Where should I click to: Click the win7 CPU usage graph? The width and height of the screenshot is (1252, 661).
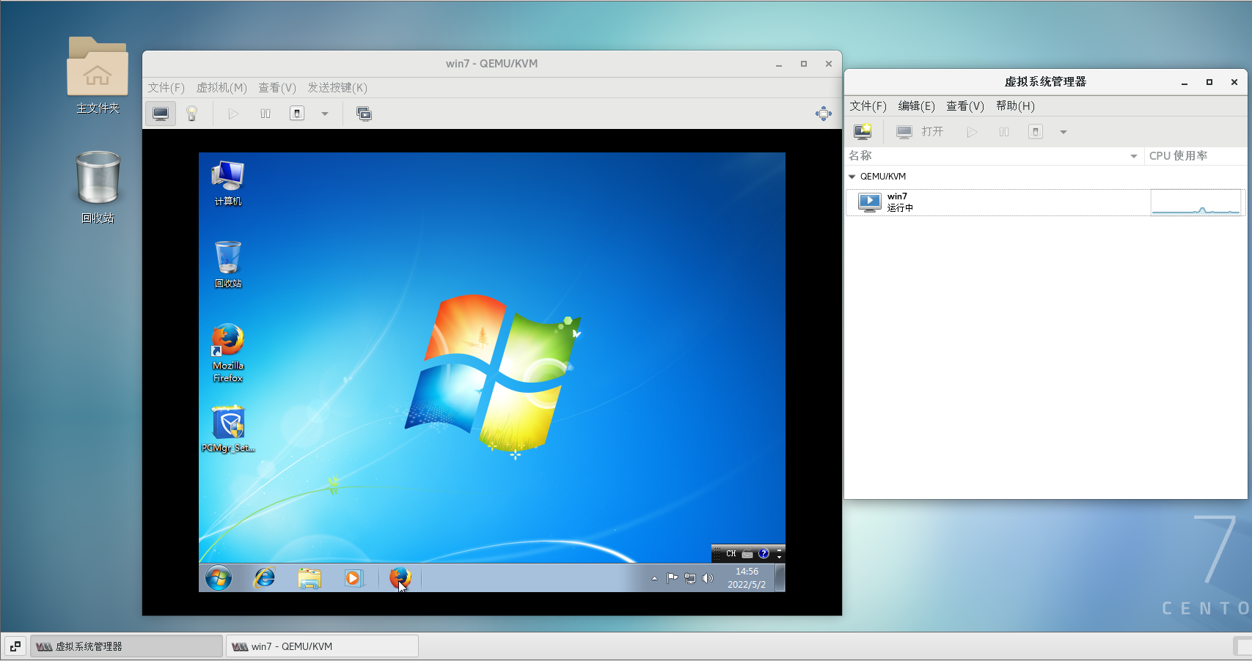tap(1196, 202)
